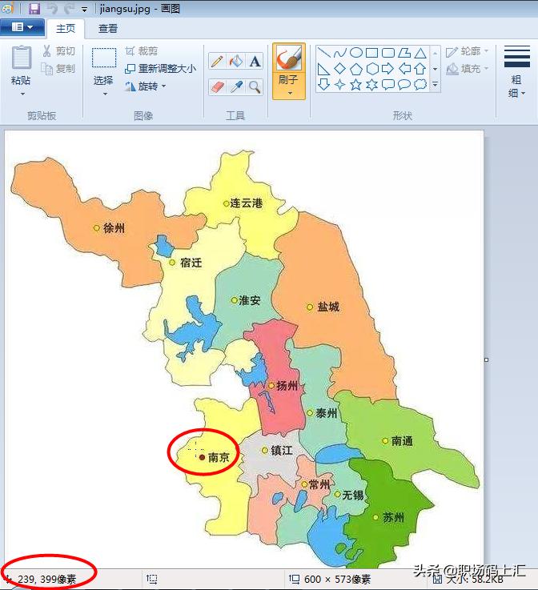Click the 600 × 573像素 image size status entry
This screenshot has height=590, width=538.
pos(330,579)
